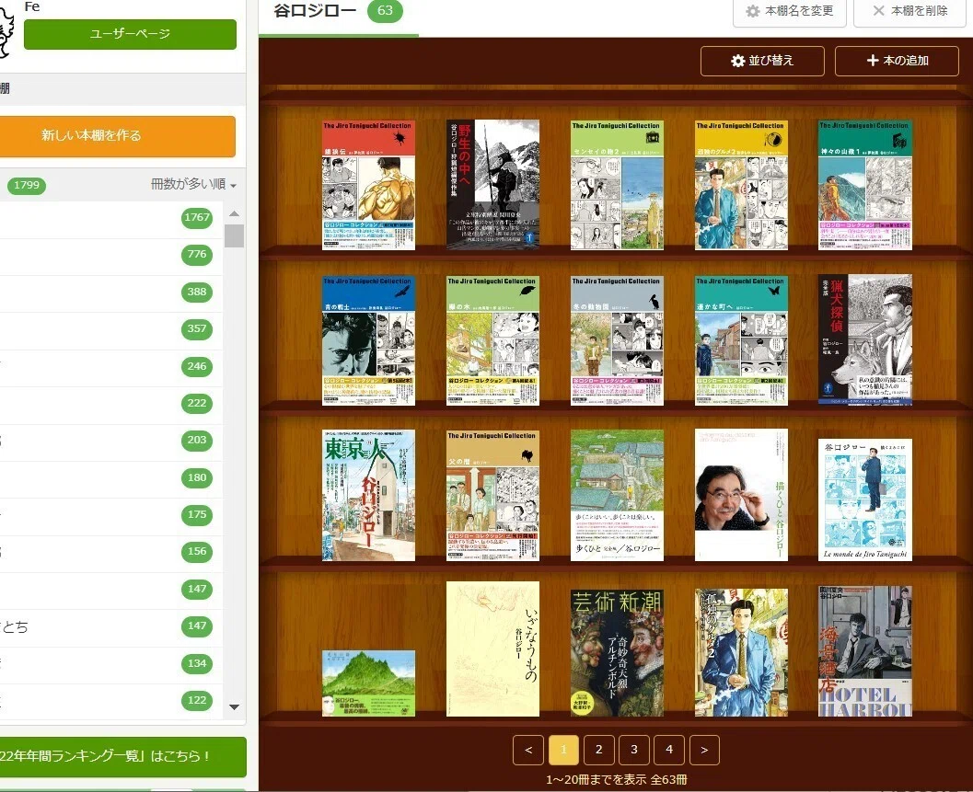Go to page 3
Screen dimensions: 973x792
point(633,750)
